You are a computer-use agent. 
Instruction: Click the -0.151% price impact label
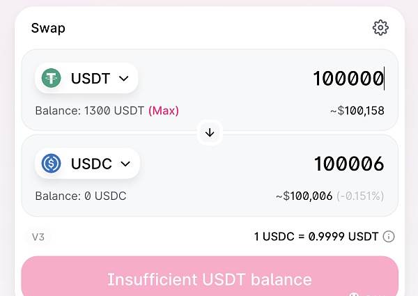tap(360, 196)
